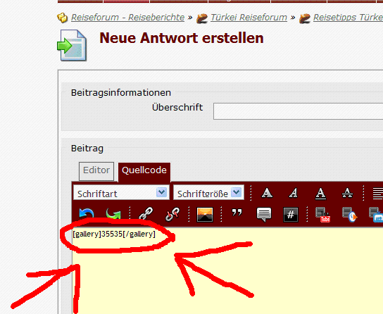Viewport: 383px width, 314px height.
Task: Click the speech bubble toolbar icon
Action: pyautogui.click(x=264, y=215)
